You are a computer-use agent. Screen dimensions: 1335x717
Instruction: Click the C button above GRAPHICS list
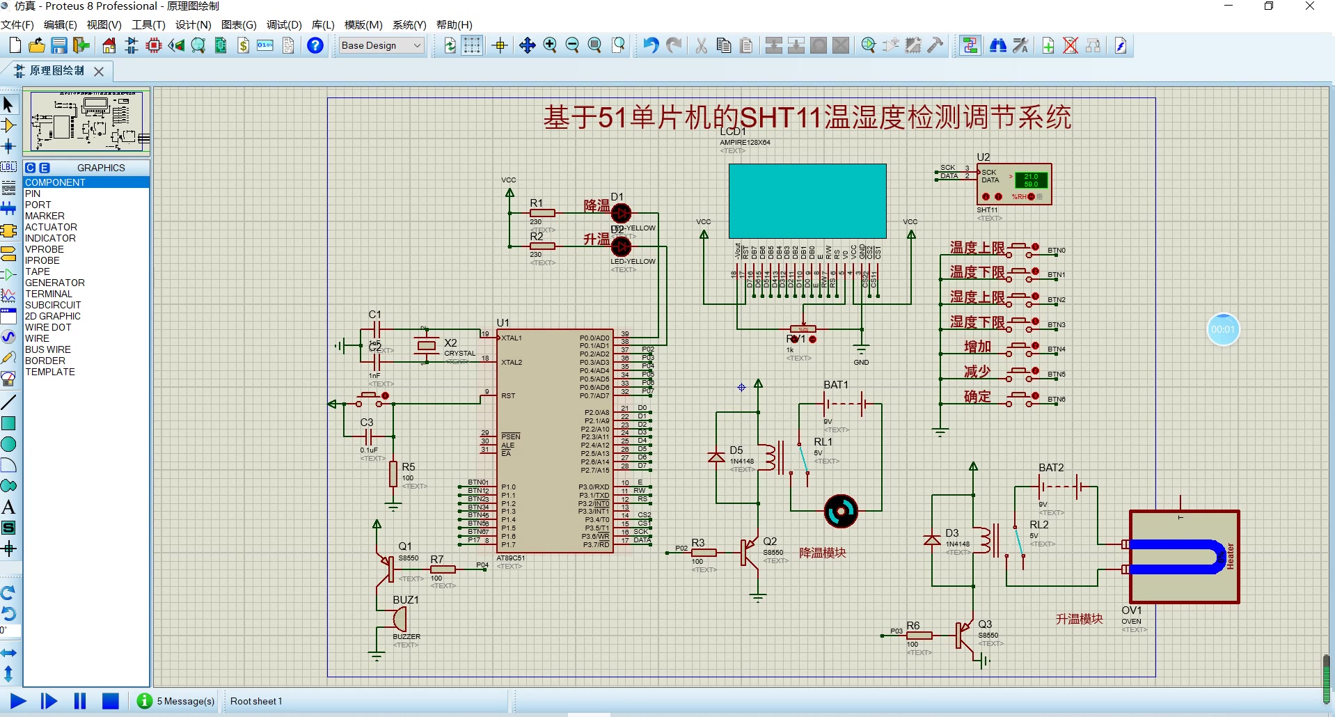click(x=31, y=168)
